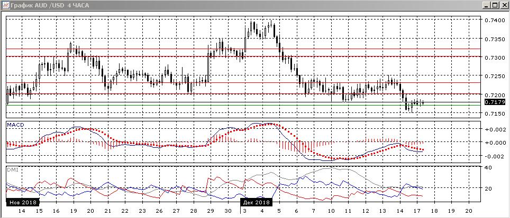The height and width of the screenshot is (218, 510).
Task: Click date label 28 on time axis
Action: pyautogui.click(x=193, y=211)
